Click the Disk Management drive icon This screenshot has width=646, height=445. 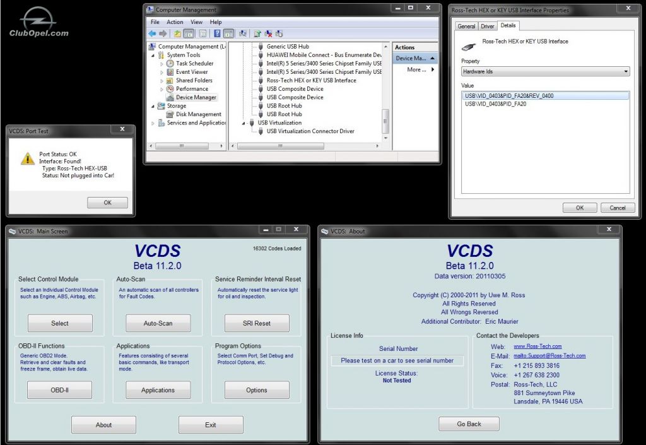(x=170, y=114)
